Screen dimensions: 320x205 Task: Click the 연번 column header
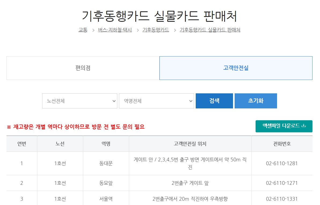[x=21, y=143]
